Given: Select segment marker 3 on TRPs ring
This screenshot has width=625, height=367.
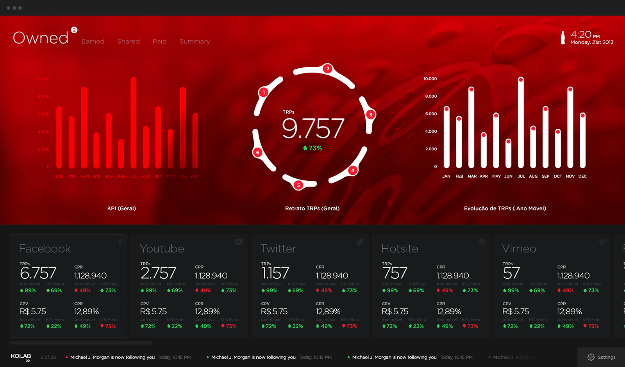Looking at the screenshot, I should pyautogui.click(x=371, y=114).
